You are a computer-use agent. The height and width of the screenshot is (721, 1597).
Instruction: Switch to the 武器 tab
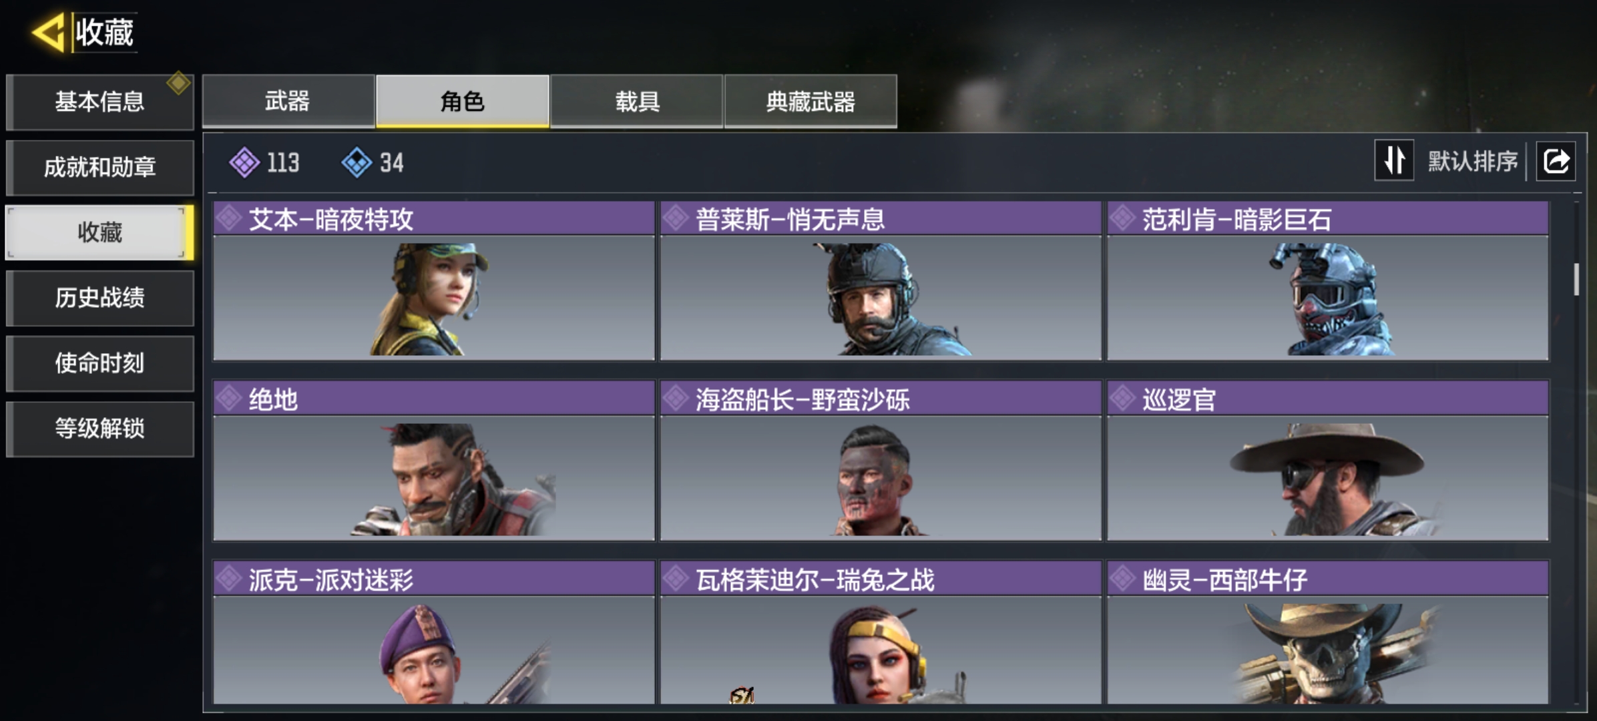pos(288,101)
